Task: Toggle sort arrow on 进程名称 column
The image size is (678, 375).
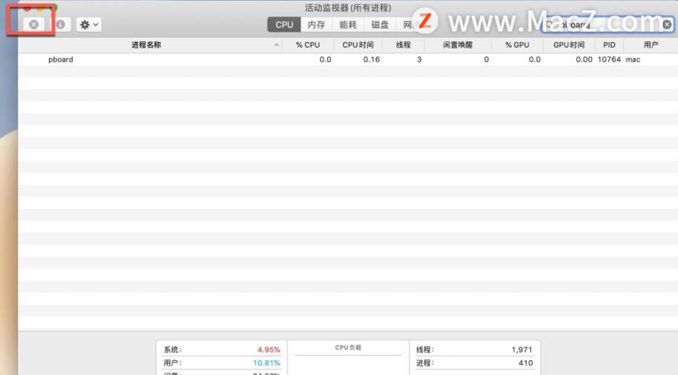Action: coord(277,45)
